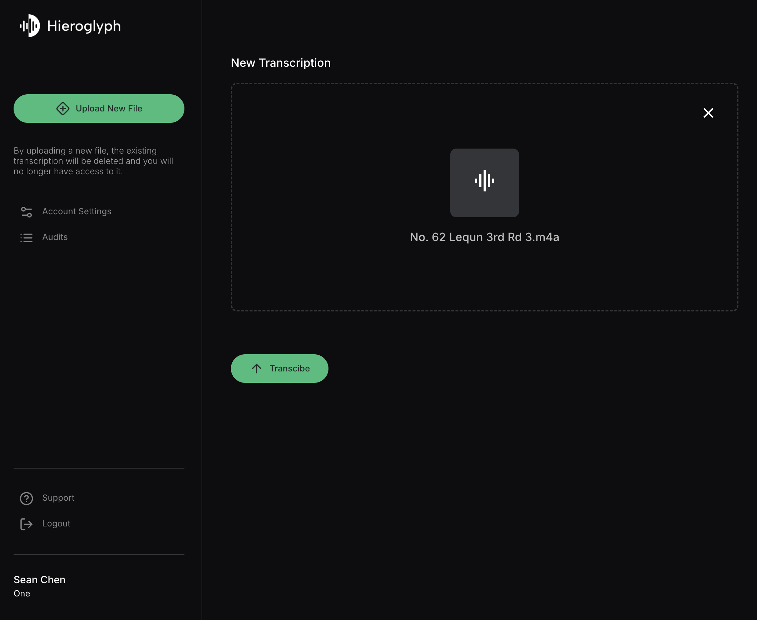Click the audio file waveform thumbnail
This screenshot has width=757, height=620.
click(x=484, y=182)
